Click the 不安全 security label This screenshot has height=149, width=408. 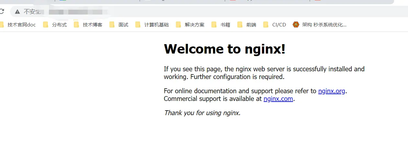(x=32, y=12)
